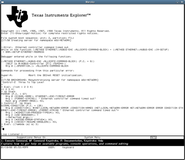This screenshot has height=160, width=185.
Task: Click the SIGNAL-NAME argument line
Action: 40,96
